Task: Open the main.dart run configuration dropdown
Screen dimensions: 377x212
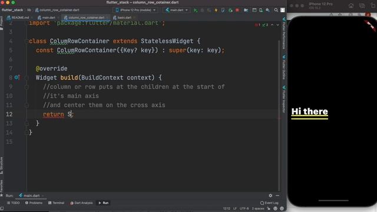Action: (x=177, y=10)
